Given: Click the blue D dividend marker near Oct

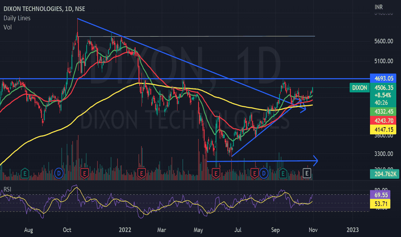Looking at the screenshot, I should pyautogui.click(x=59, y=174).
